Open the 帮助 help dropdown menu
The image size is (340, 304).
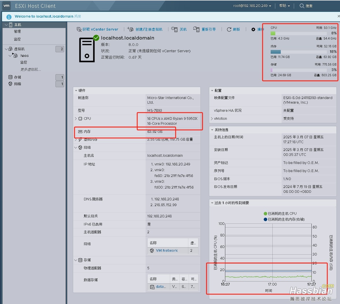coord(285,6)
